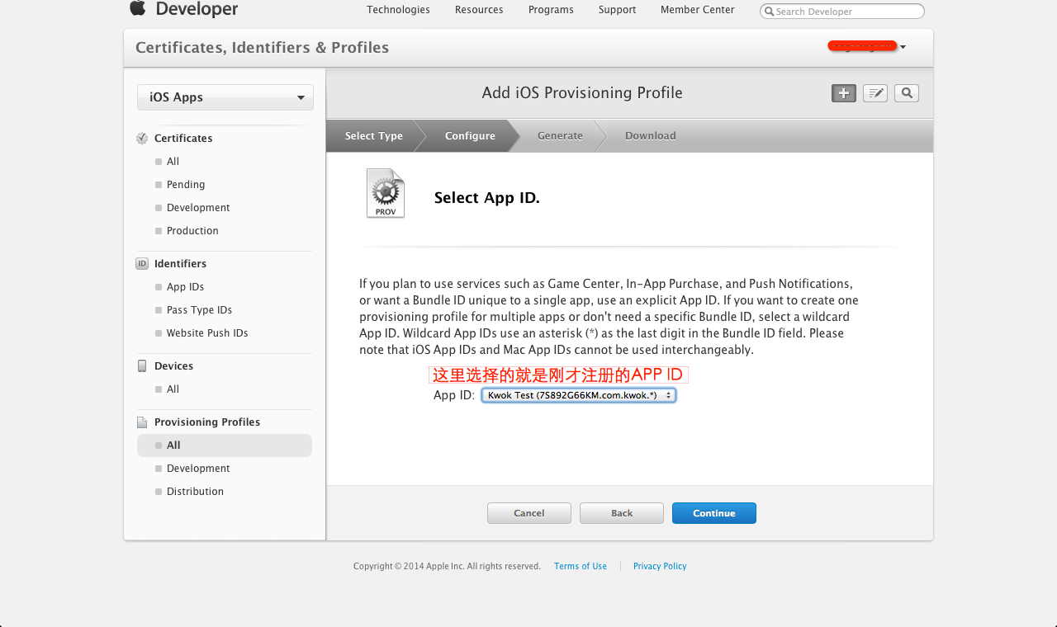This screenshot has height=627, width=1057.
Task: Click the search magnifier icon button
Action: point(907,93)
